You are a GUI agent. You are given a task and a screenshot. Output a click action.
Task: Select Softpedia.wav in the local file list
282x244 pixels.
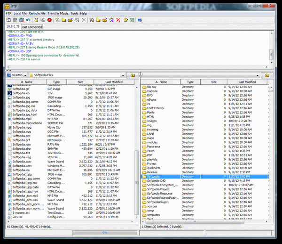(22, 162)
